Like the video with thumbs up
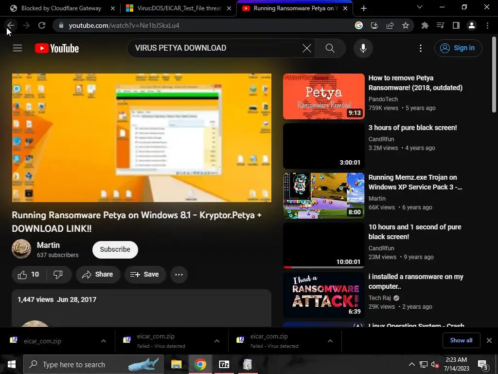 pos(29,275)
